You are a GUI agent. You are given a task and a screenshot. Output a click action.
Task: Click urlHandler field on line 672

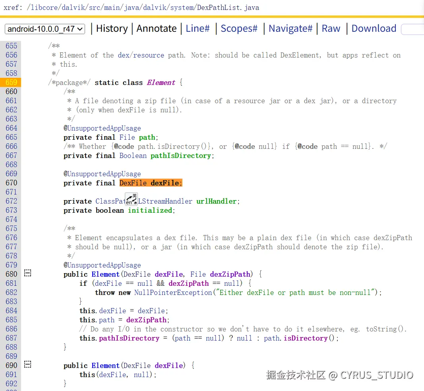[216, 201]
